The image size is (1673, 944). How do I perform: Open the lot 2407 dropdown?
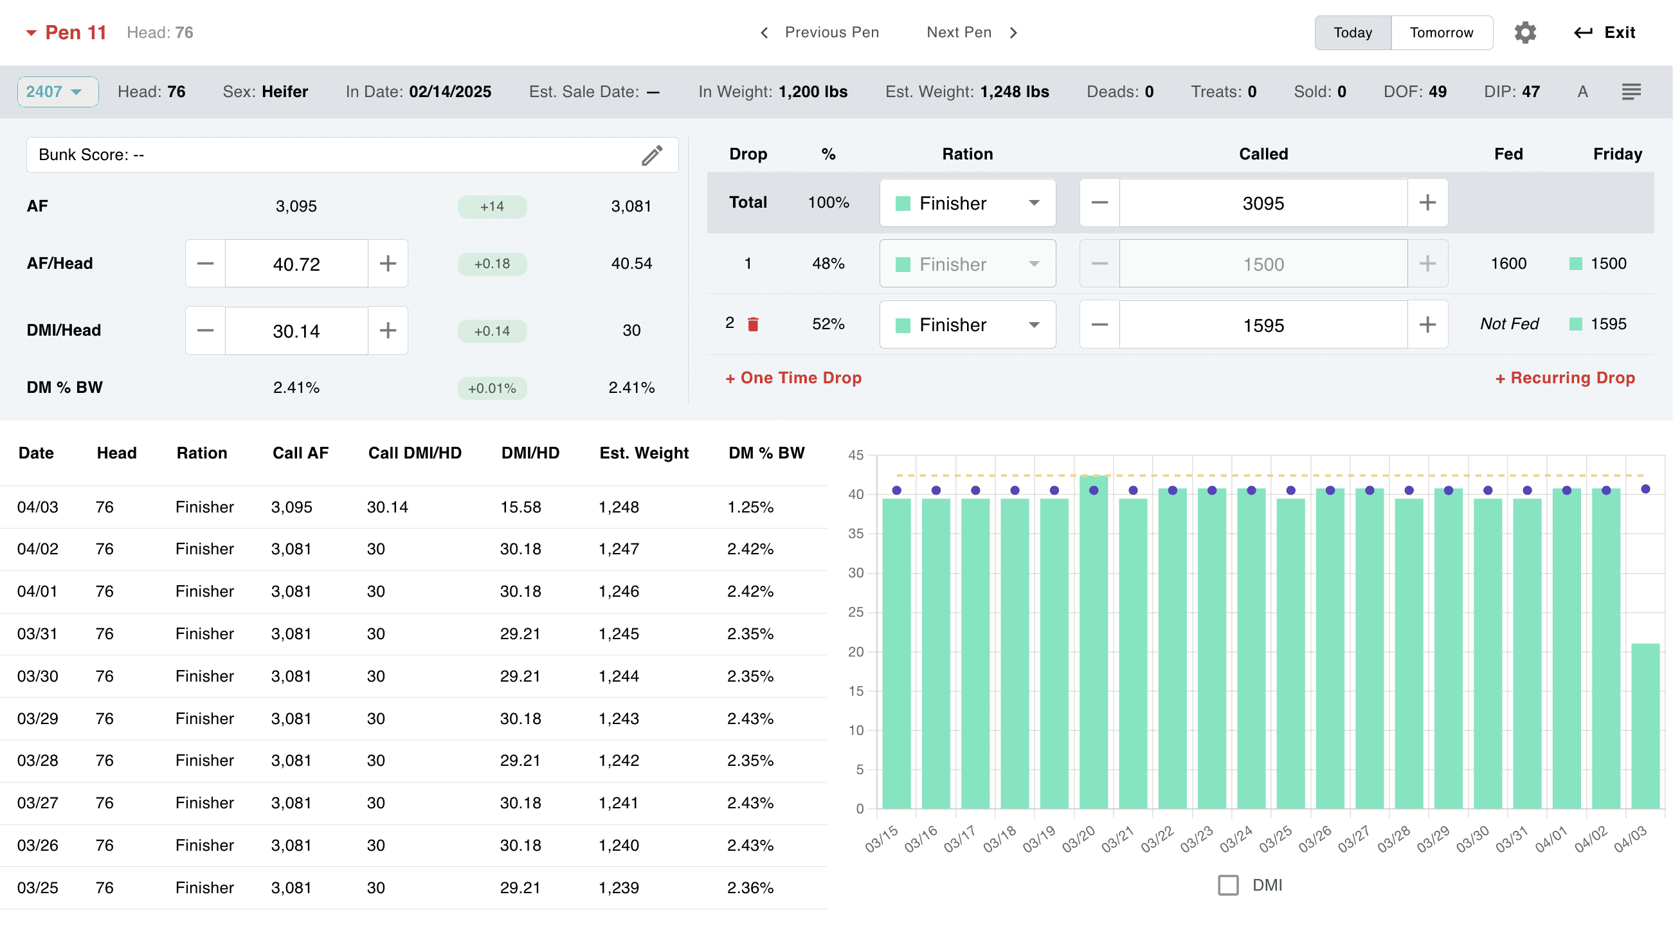point(57,91)
